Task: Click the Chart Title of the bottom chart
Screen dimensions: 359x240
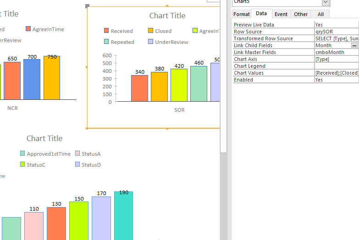Action: (44, 138)
